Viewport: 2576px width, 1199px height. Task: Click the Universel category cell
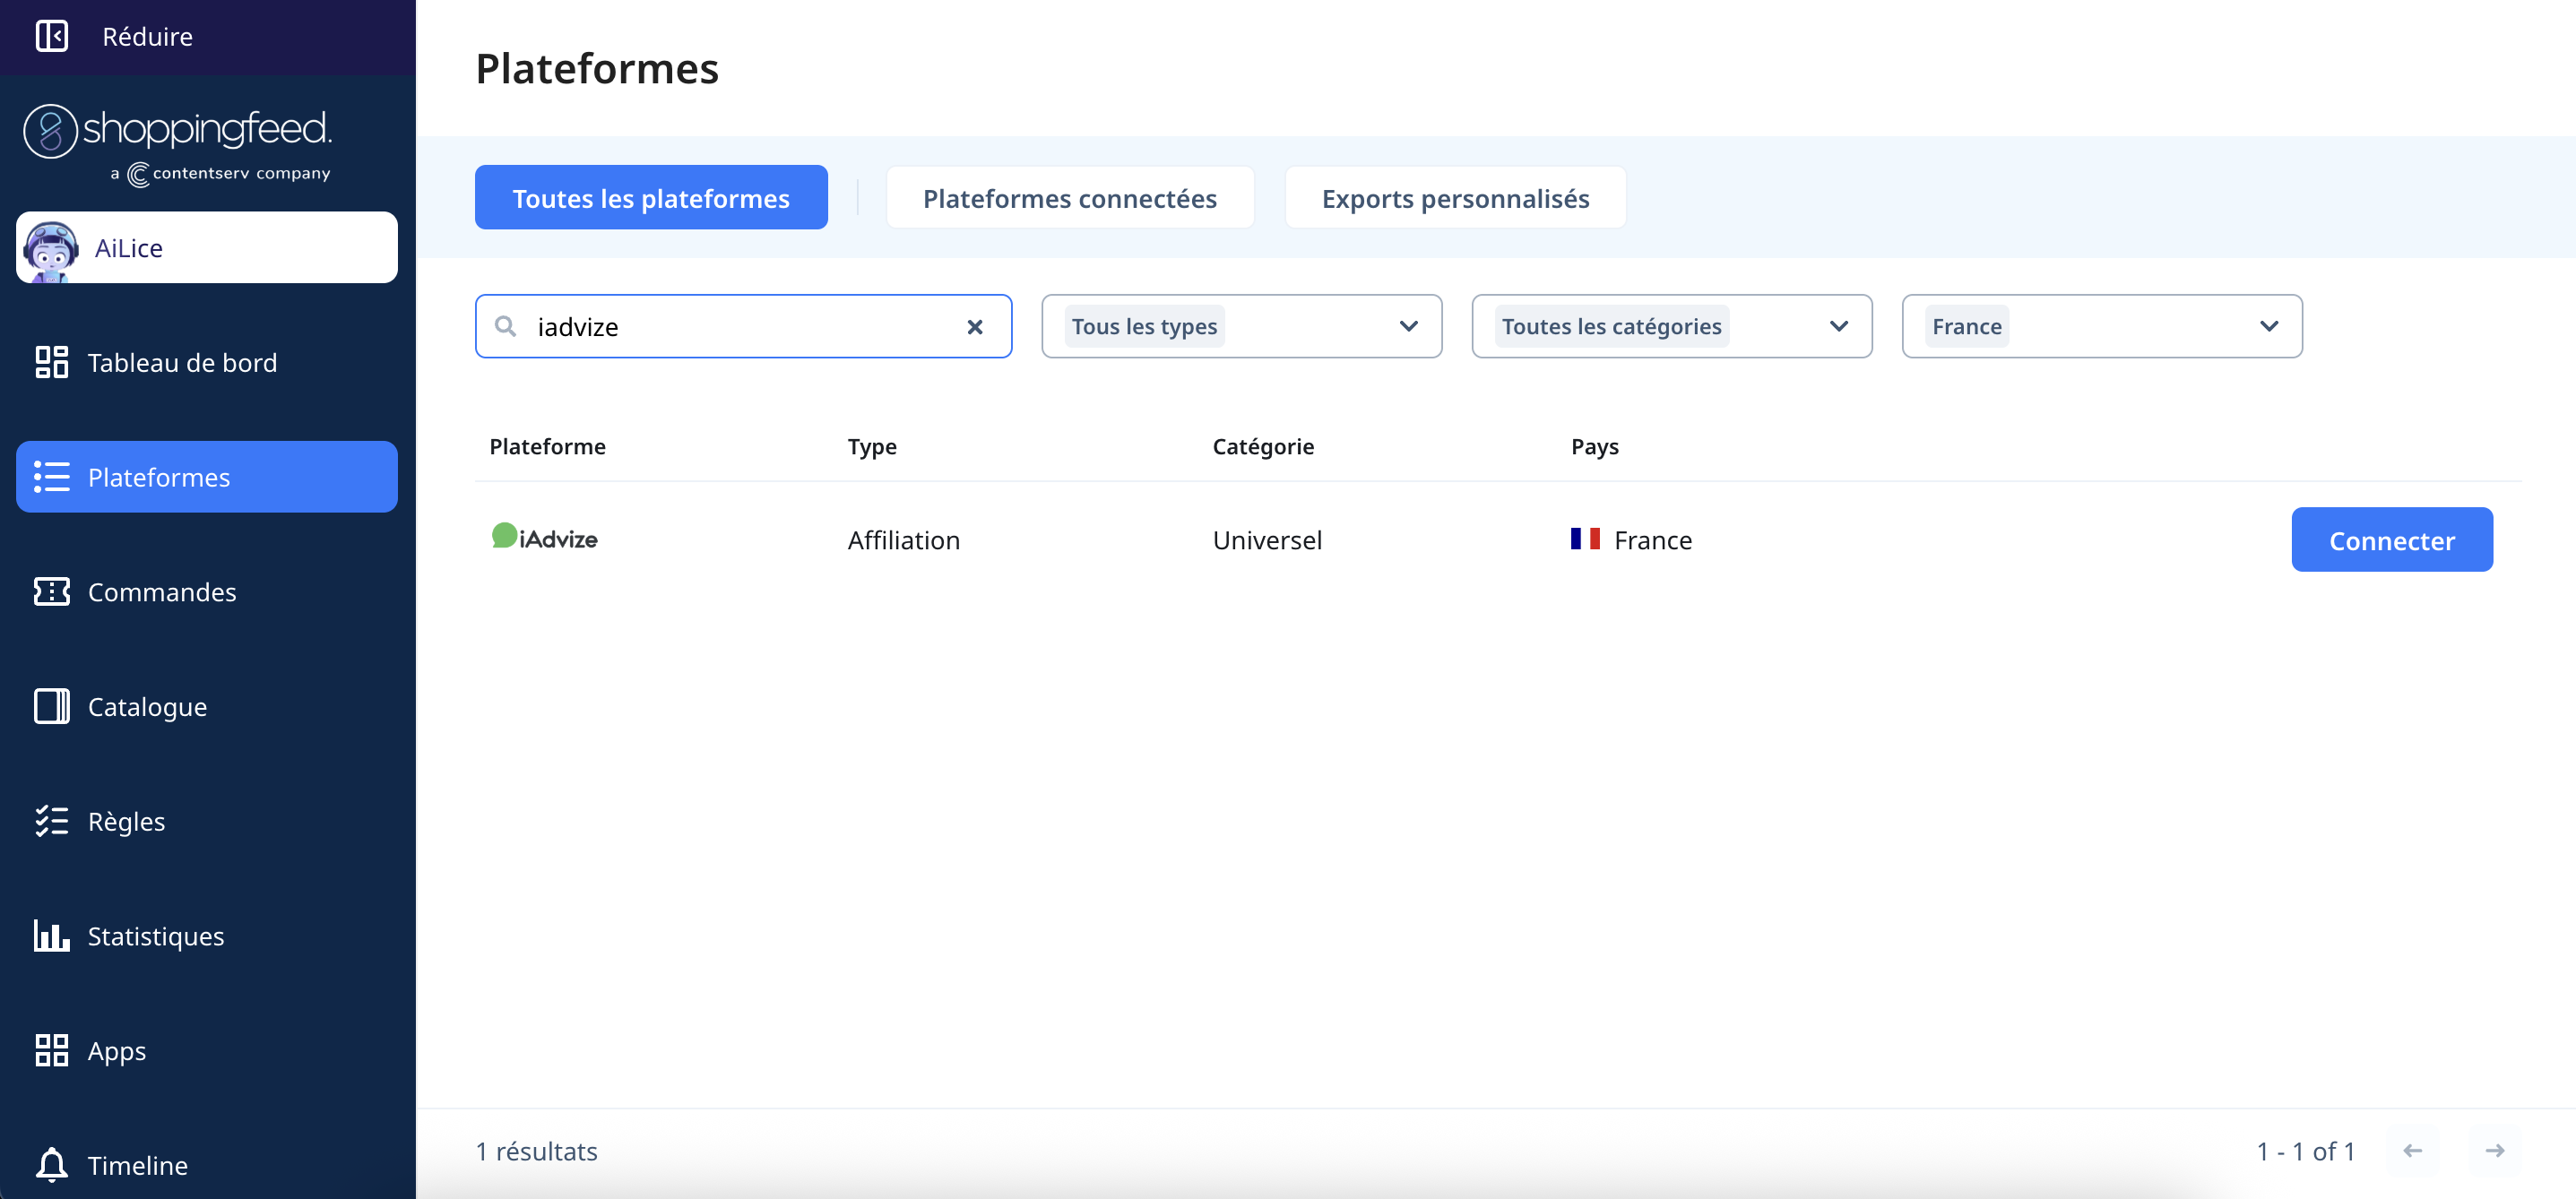(1267, 540)
